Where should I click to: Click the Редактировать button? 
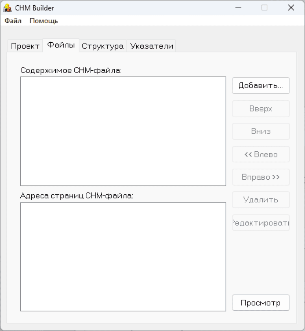click(261, 222)
